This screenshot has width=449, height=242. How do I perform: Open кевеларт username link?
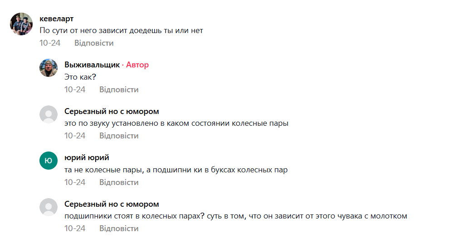pyautogui.click(x=56, y=19)
